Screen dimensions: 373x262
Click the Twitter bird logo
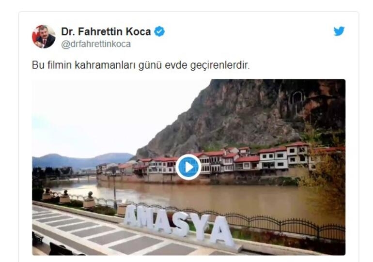click(339, 31)
